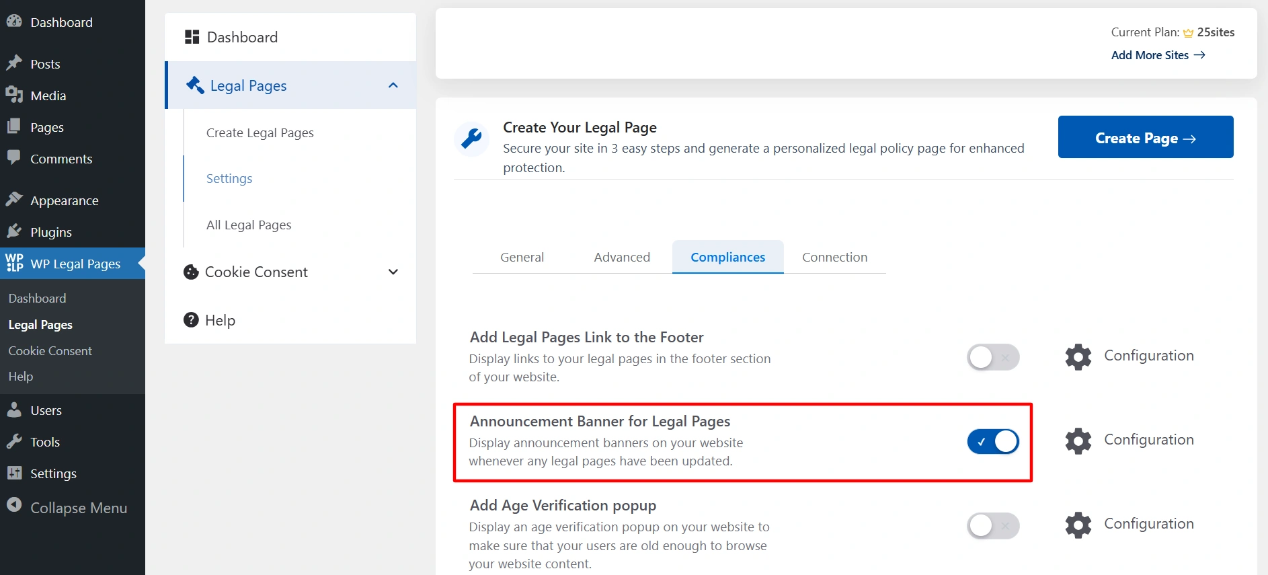Open Appearance in WordPress admin menu
This screenshot has width=1268, height=575.
pos(73,200)
